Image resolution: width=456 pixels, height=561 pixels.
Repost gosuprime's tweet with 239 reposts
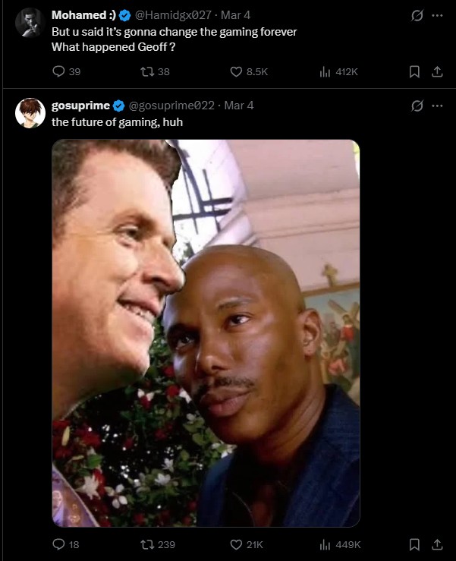pos(147,544)
